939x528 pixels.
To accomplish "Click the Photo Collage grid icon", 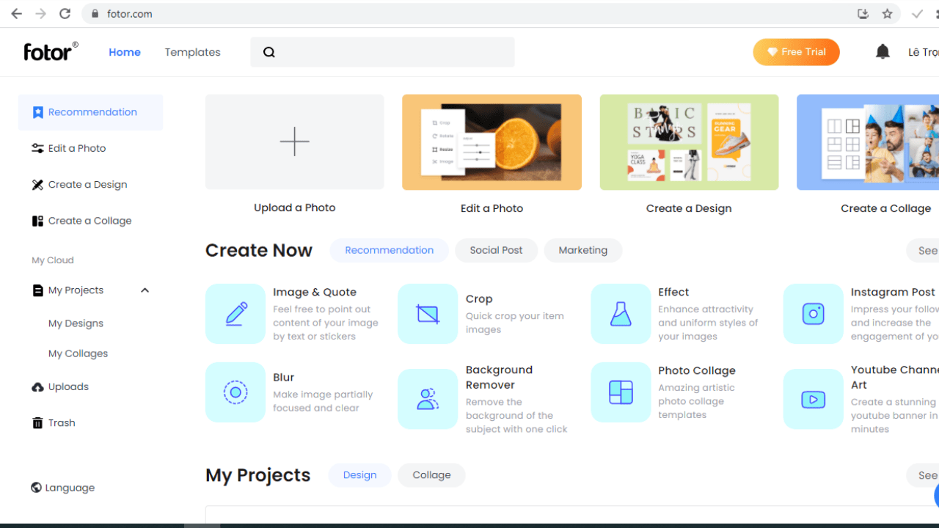I will pos(621,392).
